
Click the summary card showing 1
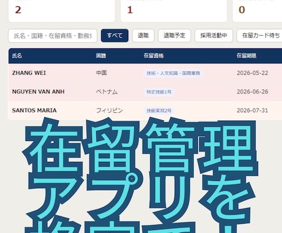tap(173, 10)
